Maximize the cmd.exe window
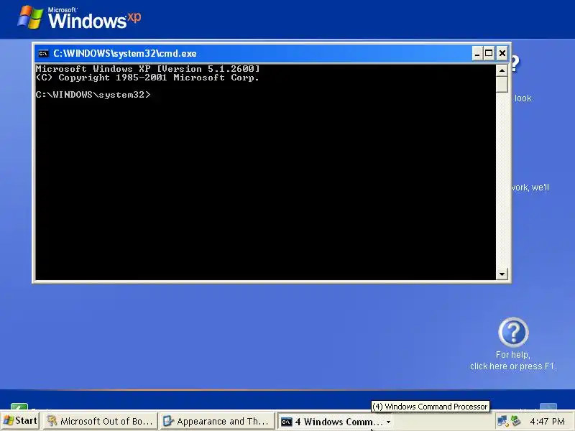Image resolution: width=575 pixels, height=431 pixels. (489, 53)
